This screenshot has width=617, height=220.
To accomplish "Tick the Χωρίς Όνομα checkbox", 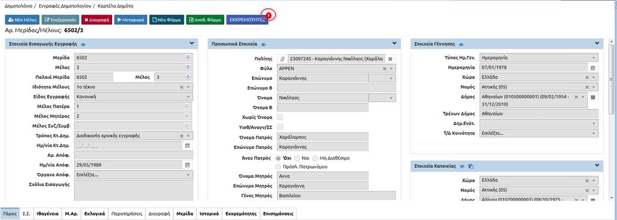I will (280, 117).
